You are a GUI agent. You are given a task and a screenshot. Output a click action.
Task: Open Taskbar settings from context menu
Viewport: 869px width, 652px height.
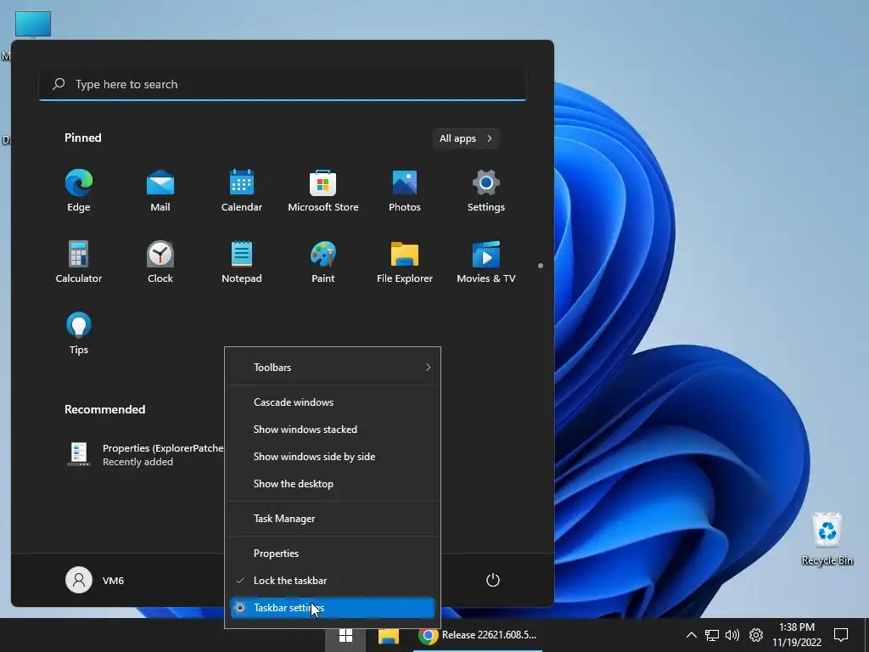(x=333, y=608)
